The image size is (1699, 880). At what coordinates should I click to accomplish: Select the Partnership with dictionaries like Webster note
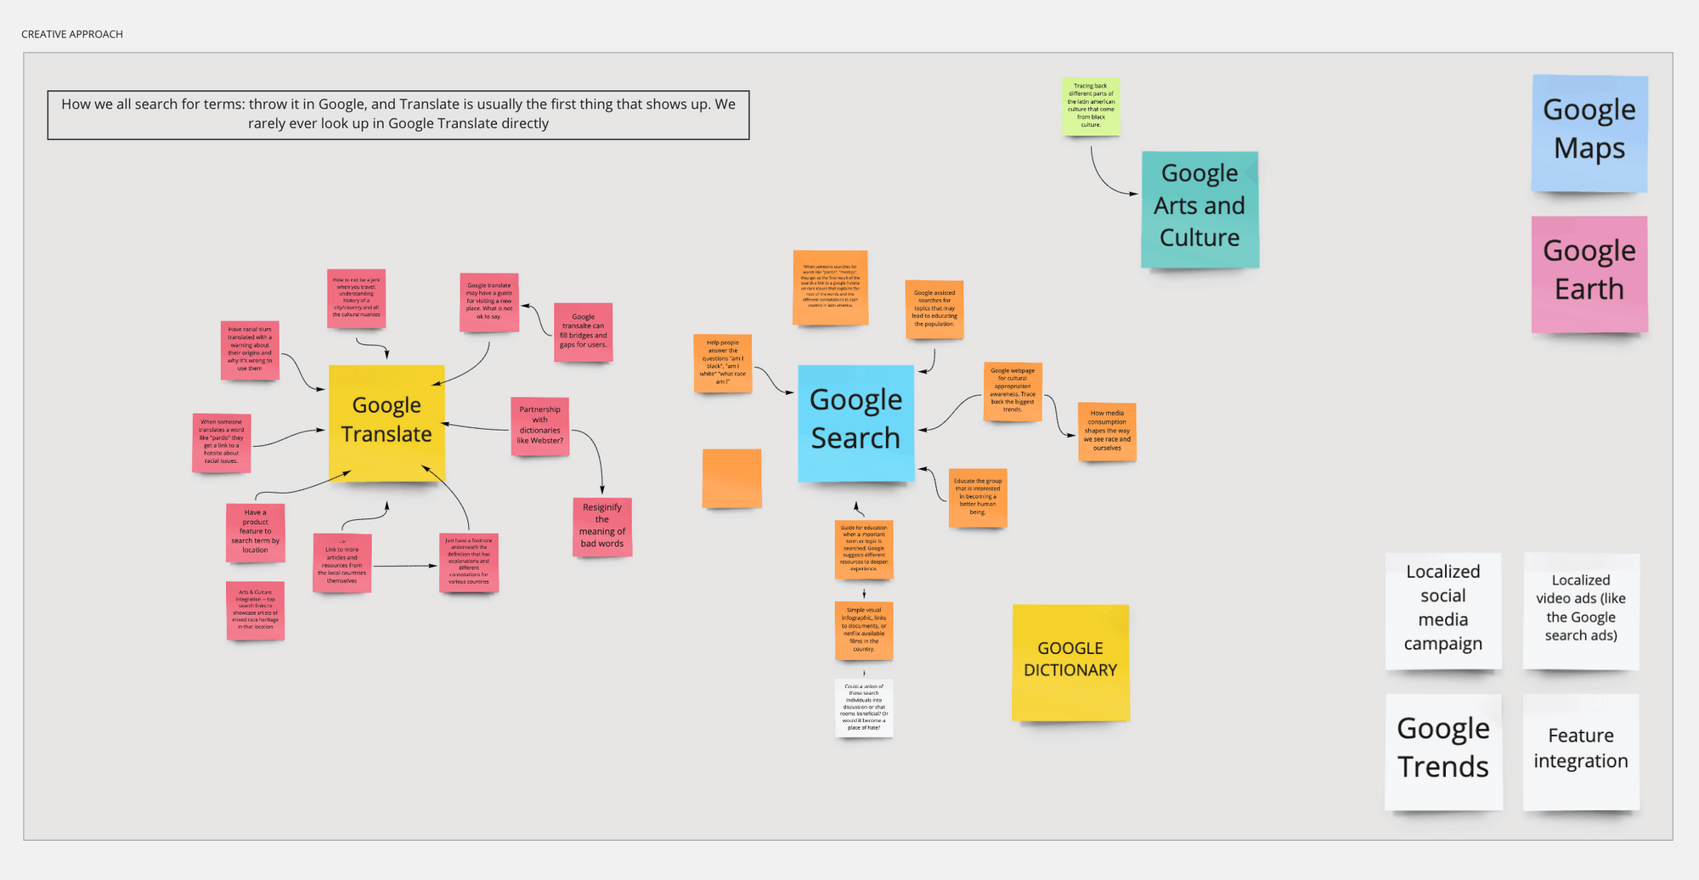[539, 426]
